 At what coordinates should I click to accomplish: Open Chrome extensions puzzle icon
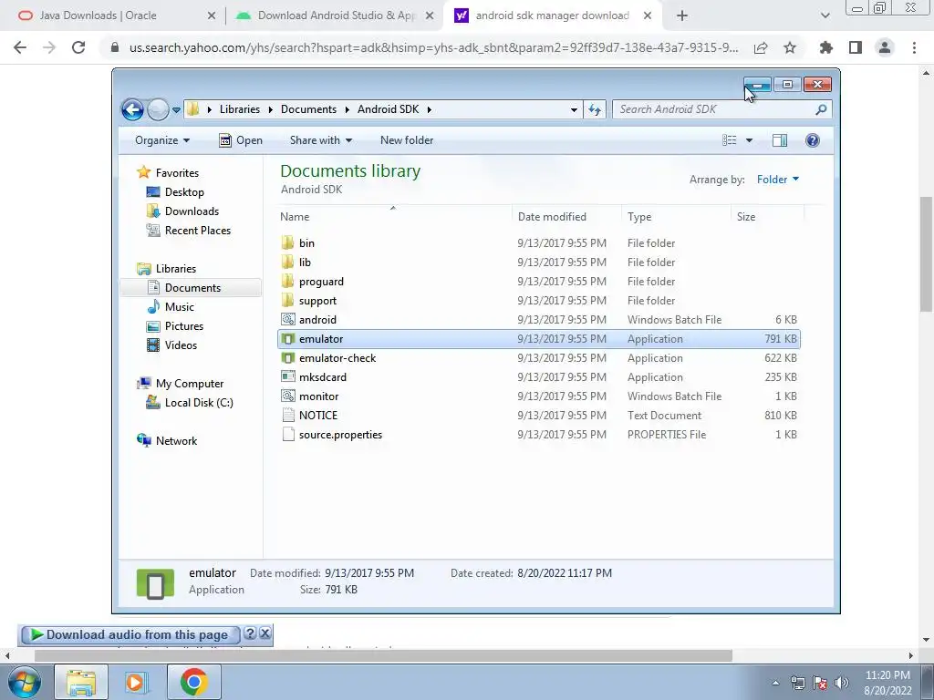[x=826, y=47]
